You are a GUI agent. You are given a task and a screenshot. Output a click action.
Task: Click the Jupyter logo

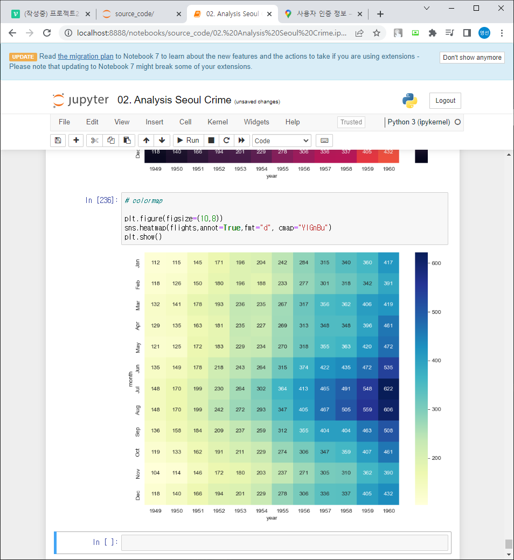(80, 100)
